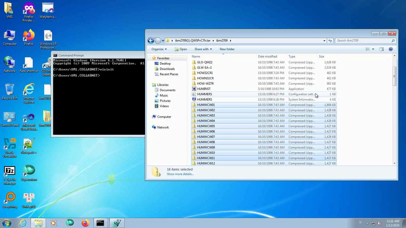The height and width of the screenshot is (228, 406).
Task: Click the Change your view icon
Action: coord(368,49)
